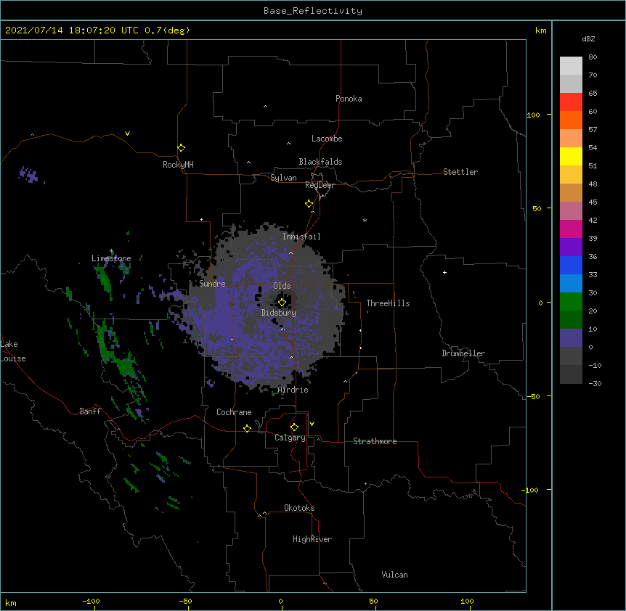The image size is (626, 611).
Task: Click the yellow diamond marker southeast of Cochrane
Action: [247, 428]
